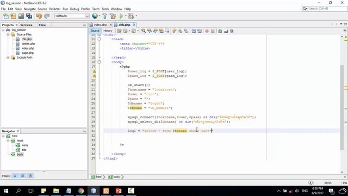Open Chrome from the Windows taskbar
348x196 pixels.
pos(81,191)
